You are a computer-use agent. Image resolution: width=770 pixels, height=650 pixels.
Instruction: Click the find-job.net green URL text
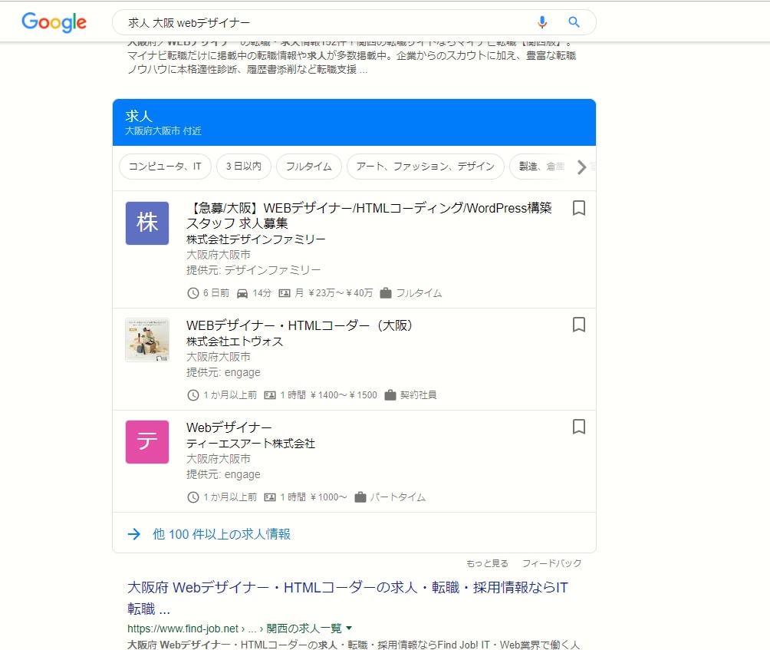[x=234, y=629]
